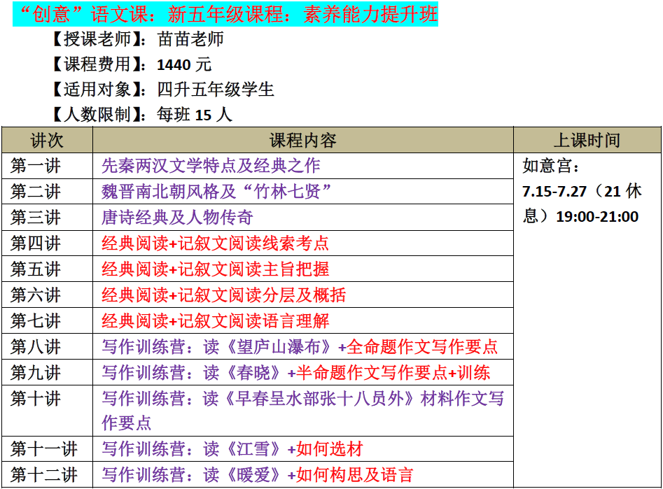The image size is (663, 489).
Task: Click the class size 每班 15 人
Action: pos(195,115)
